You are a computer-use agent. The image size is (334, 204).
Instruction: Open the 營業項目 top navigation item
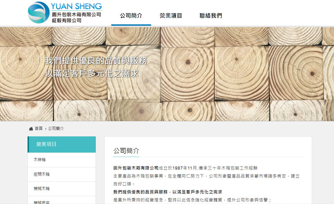[x=171, y=16]
